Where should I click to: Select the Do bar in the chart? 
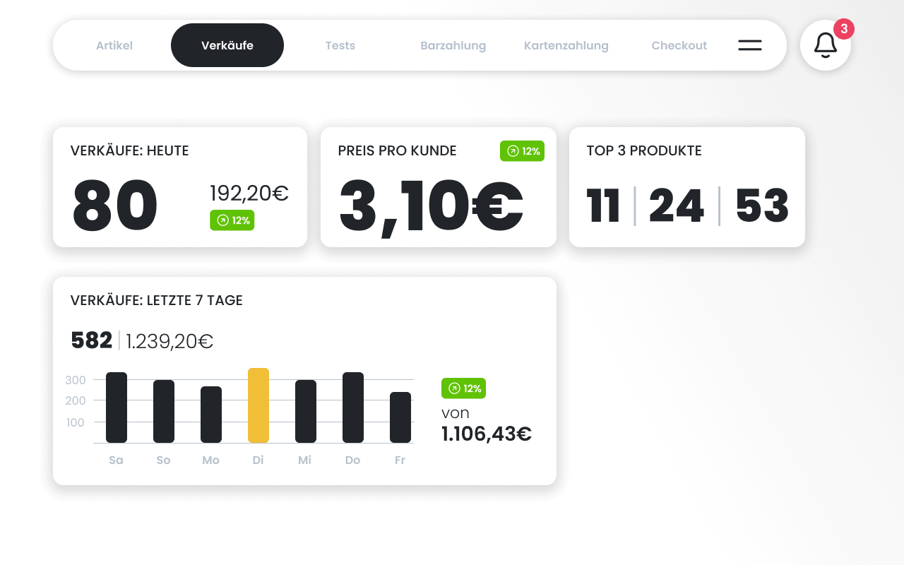point(352,408)
